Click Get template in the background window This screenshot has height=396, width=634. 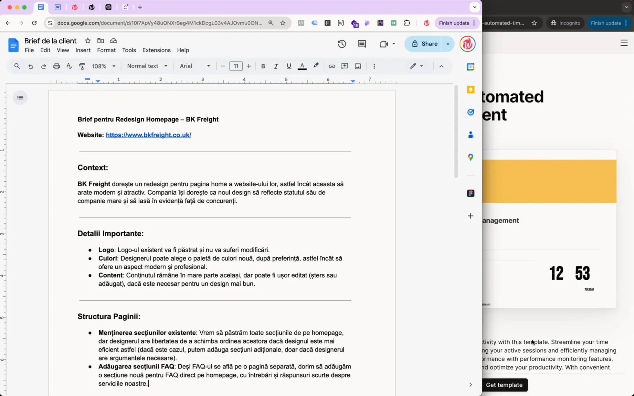pos(504,385)
